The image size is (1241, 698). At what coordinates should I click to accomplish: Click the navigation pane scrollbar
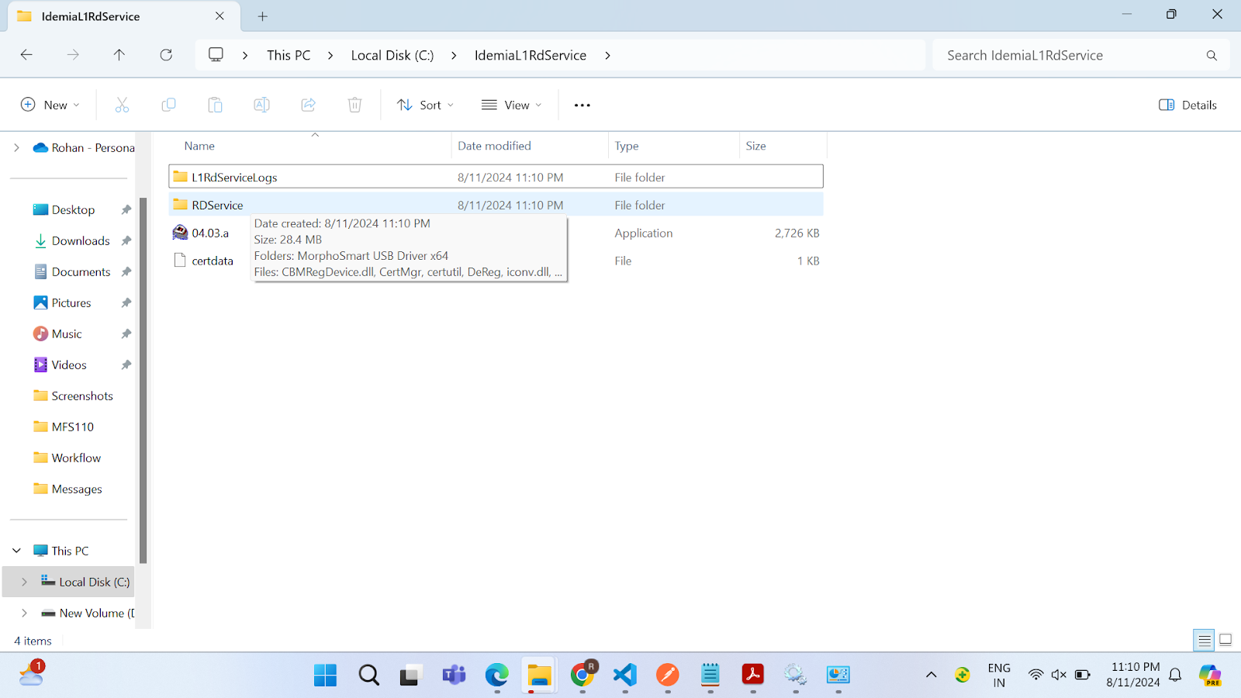pos(143,380)
